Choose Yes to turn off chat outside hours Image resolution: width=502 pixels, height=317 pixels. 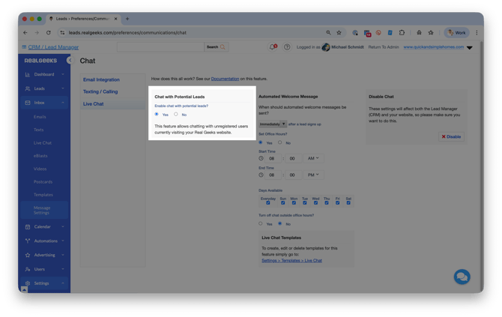(261, 223)
